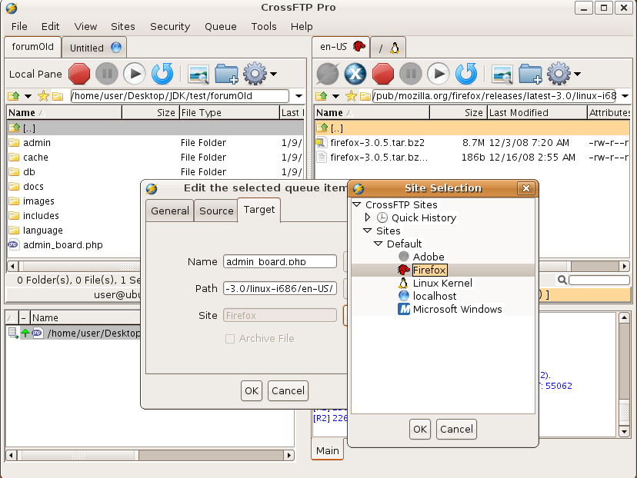Click the red Stop icon in remote pane

[383, 74]
